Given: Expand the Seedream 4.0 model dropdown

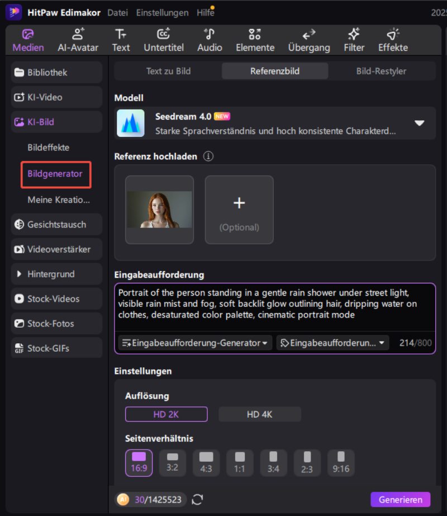Looking at the screenshot, I should tap(419, 123).
